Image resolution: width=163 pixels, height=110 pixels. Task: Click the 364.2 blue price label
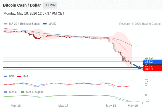152,62
